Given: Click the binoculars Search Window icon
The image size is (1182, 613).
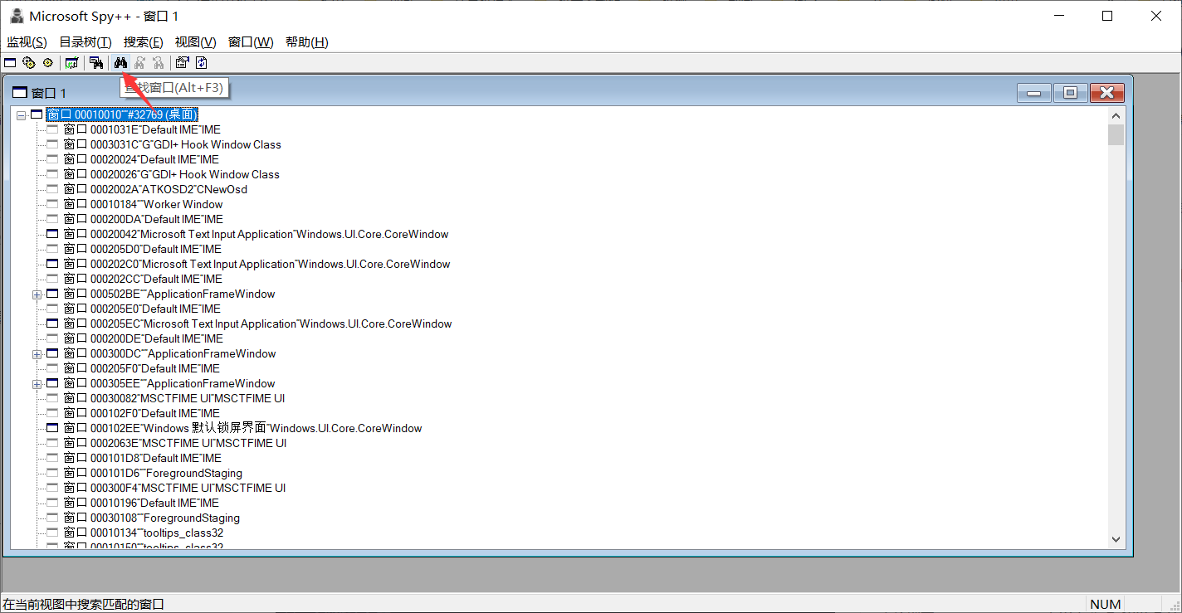Looking at the screenshot, I should (x=121, y=62).
